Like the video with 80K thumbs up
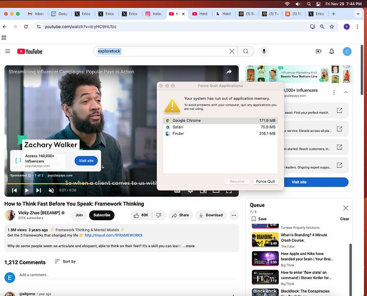This screenshot has height=296, width=367. point(141,215)
